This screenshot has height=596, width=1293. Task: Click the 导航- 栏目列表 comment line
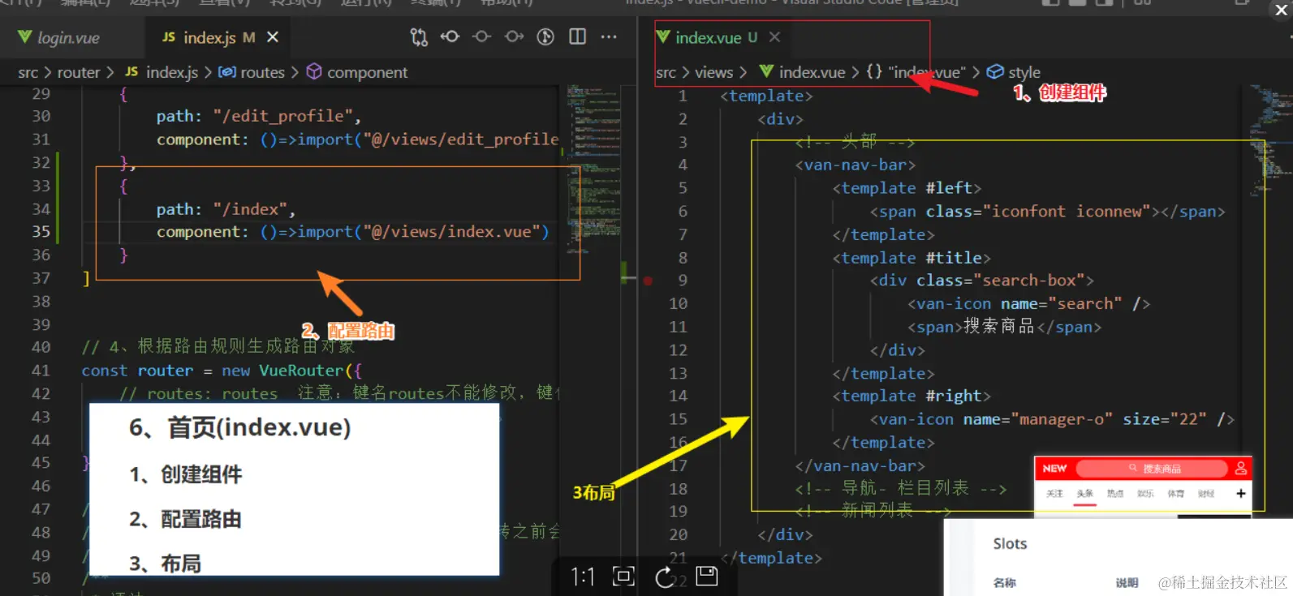click(901, 488)
